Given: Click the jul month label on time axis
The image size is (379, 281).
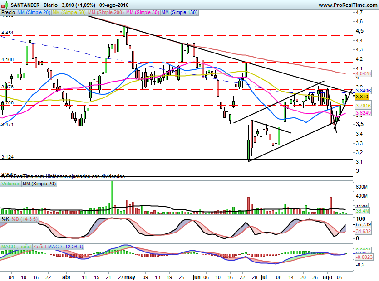Looking at the screenshot, I should pos(264,277).
